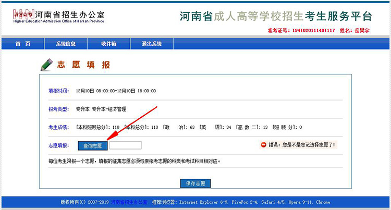Click the 填报时间 label

58,91
